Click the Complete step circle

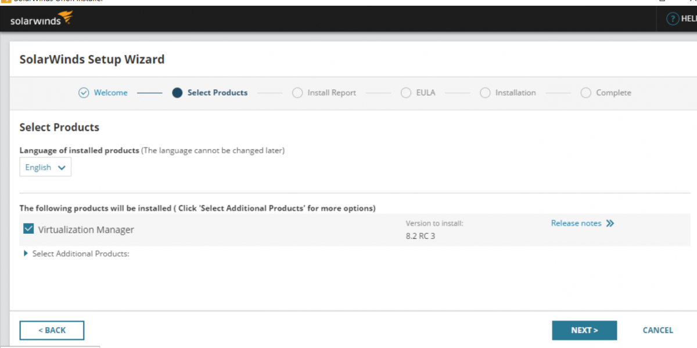(x=585, y=93)
